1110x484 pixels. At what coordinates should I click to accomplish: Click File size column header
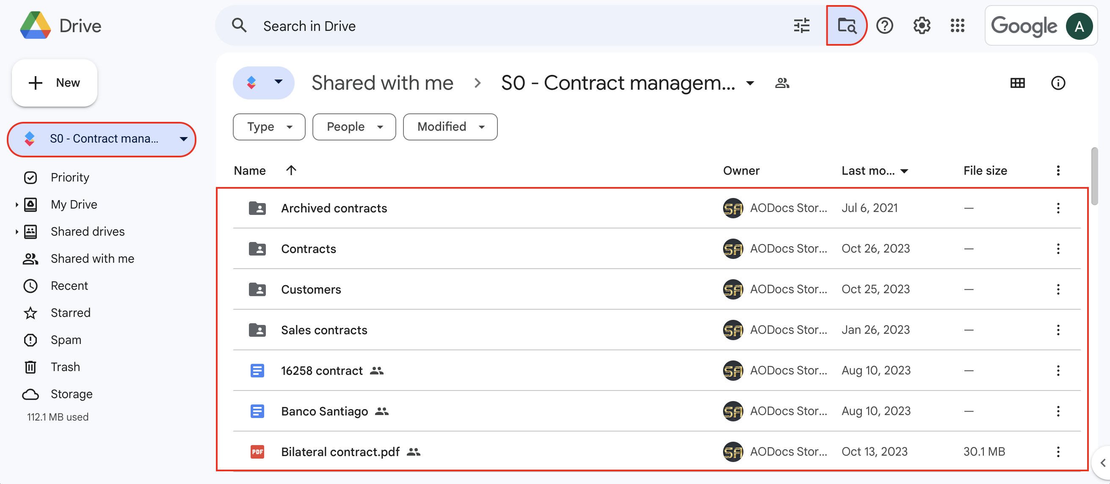(985, 170)
